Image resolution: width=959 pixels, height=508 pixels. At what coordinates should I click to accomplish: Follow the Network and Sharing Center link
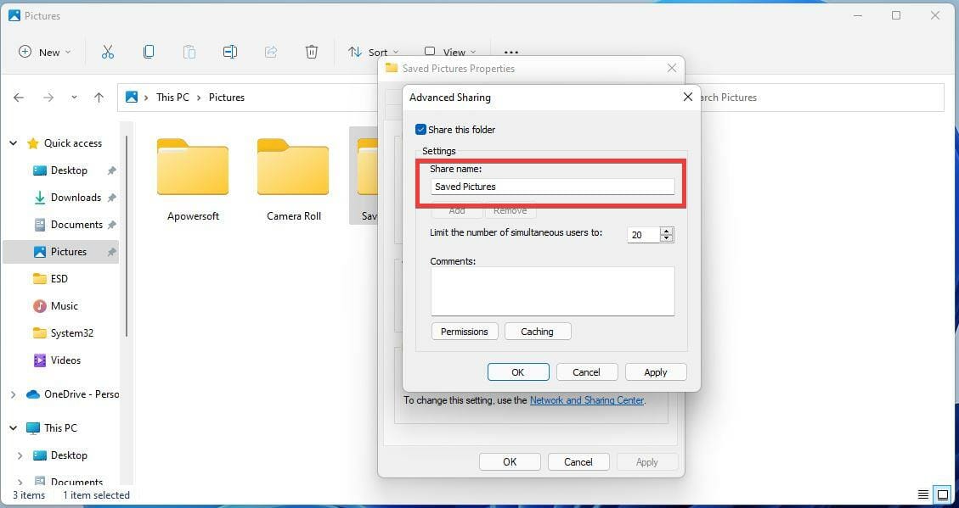[x=587, y=400]
